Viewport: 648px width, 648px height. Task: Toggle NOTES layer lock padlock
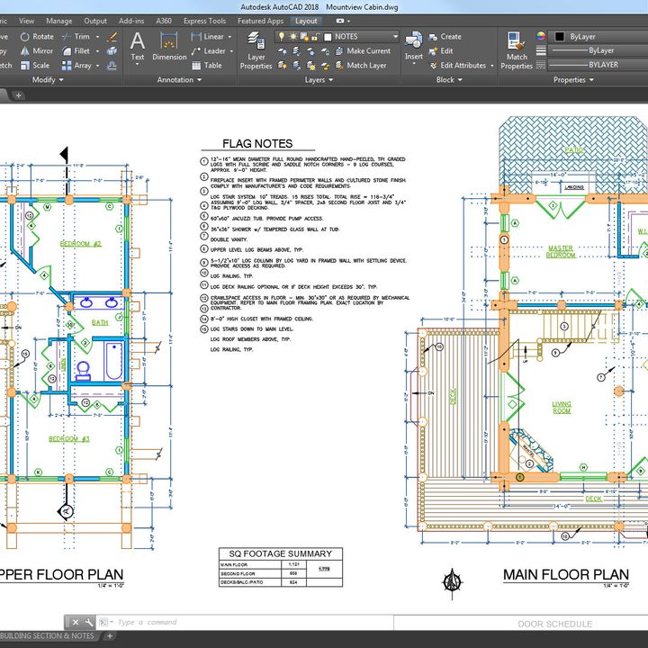[315, 37]
